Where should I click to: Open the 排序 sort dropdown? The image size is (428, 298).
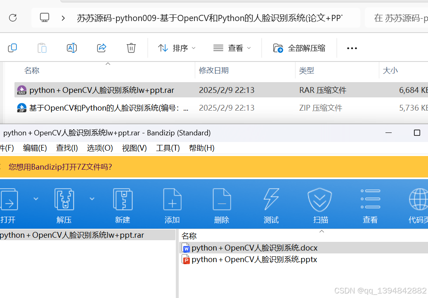click(x=177, y=48)
